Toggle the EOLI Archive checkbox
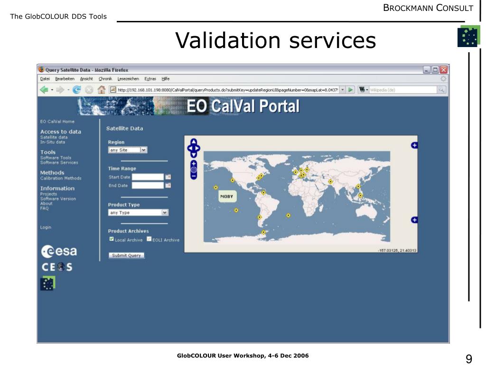Viewport: 486px width, 365px height. coord(149,239)
